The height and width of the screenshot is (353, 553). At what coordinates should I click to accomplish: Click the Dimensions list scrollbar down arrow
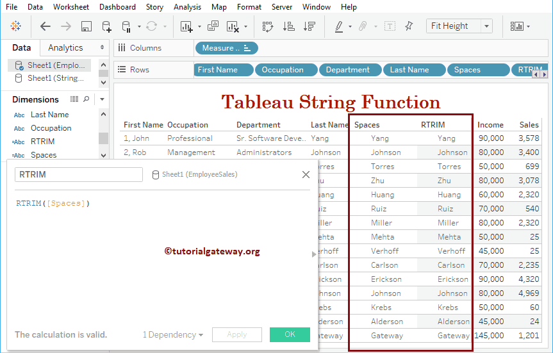tap(103, 155)
